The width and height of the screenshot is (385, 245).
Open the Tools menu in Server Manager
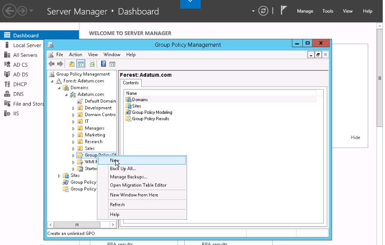coord(328,11)
